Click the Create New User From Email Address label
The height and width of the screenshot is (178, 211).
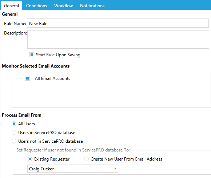(x=126, y=159)
